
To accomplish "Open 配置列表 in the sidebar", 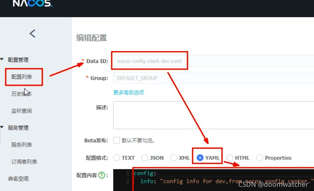I will [x=22, y=77].
